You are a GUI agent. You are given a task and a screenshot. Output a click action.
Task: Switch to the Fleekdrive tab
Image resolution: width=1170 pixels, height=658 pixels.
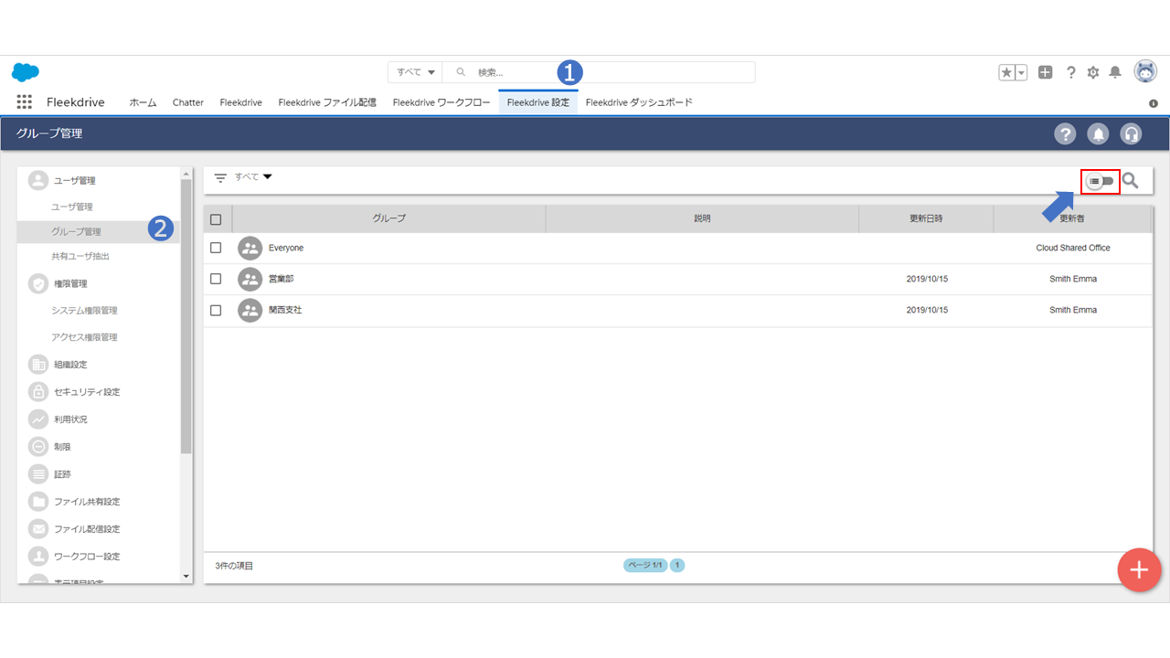241,102
